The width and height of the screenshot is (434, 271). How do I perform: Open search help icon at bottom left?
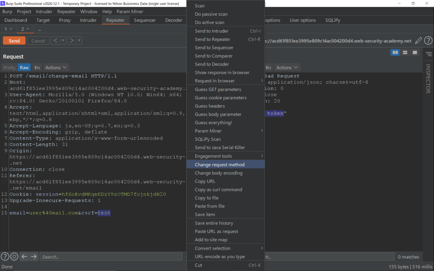click(5, 257)
